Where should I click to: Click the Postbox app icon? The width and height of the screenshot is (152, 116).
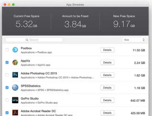pyautogui.click(x=15, y=50)
